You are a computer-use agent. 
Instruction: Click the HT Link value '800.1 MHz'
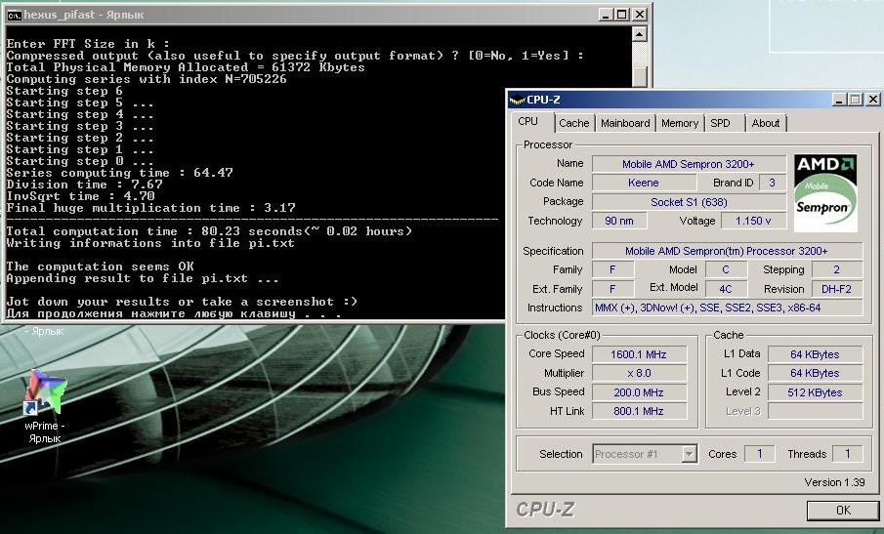[639, 411]
